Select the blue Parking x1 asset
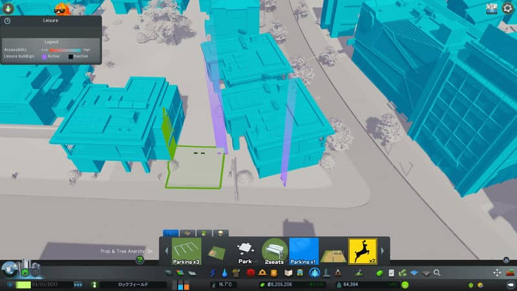This screenshot has height=291, width=517. point(304,250)
